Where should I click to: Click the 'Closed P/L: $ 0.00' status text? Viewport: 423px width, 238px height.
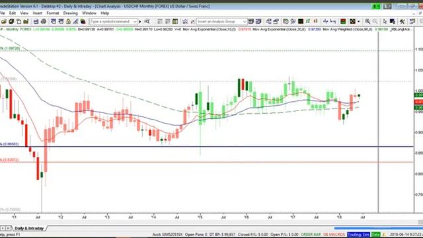(x=252, y=235)
